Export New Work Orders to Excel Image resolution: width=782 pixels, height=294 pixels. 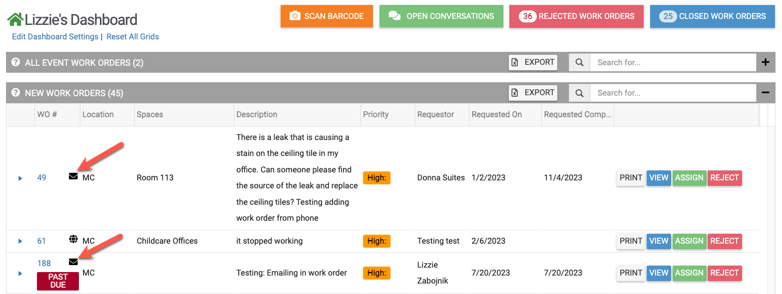533,93
